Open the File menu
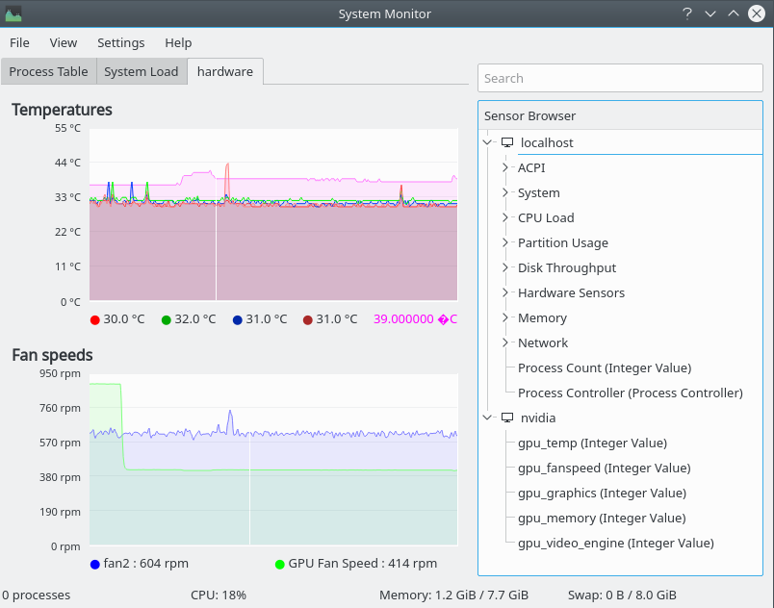 point(20,43)
